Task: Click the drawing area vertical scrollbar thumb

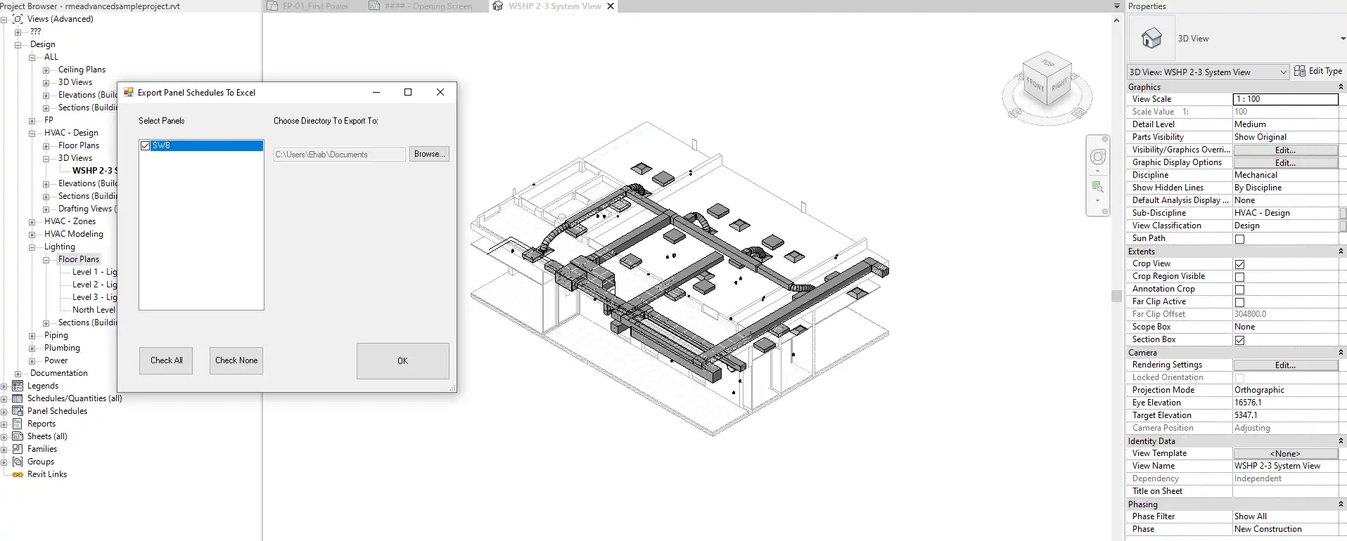Action: pyautogui.click(x=1116, y=296)
